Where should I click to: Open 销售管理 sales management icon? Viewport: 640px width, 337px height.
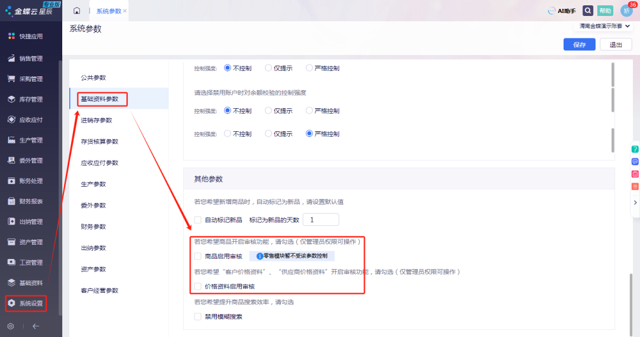pos(11,58)
